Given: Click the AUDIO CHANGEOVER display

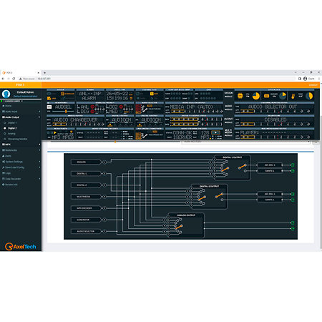Looking at the screenshot, I should click(76, 119).
